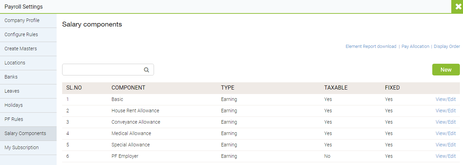463x165 pixels.
Task: Open the Leaves settings
Action: point(28,91)
